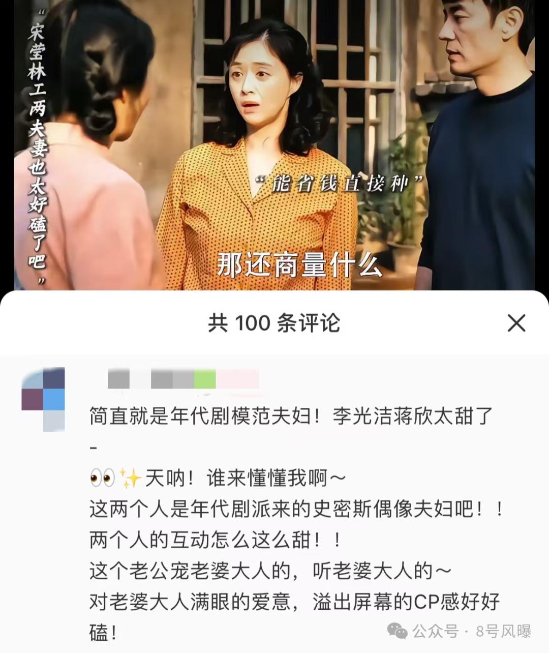This screenshot has height=653, width=549.
Task: Click the 共 100 条评论 header
Action: (x=274, y=323)
